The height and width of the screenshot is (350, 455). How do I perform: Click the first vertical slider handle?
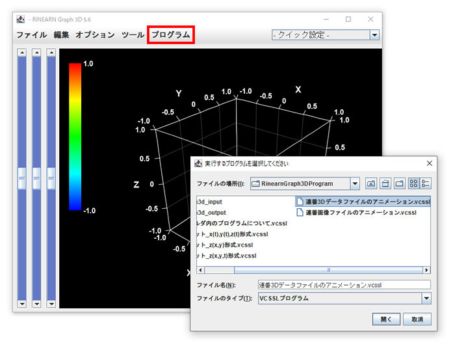coord(22,178)
